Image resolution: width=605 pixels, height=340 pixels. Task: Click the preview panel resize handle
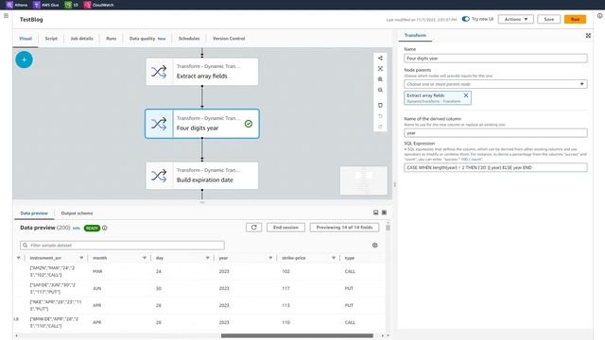[x=201, y=202]
